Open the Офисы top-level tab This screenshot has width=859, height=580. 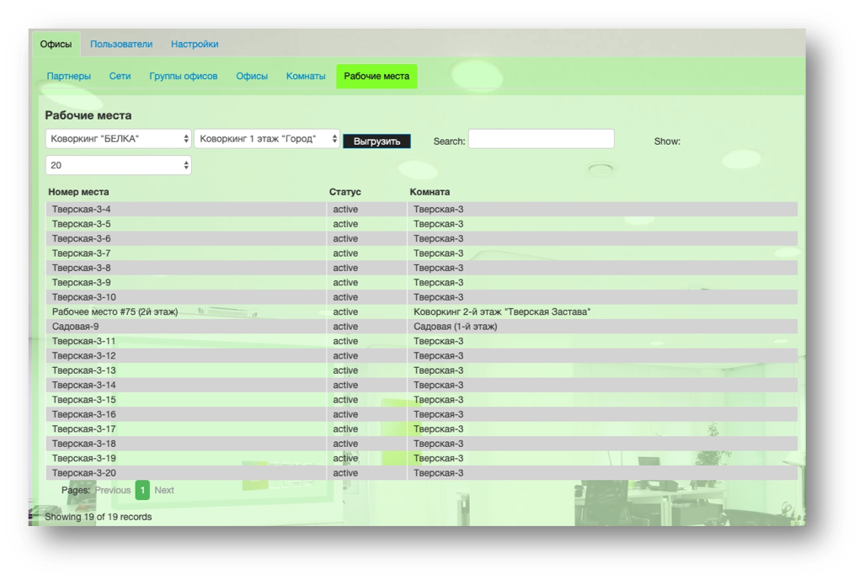[56, 44]
